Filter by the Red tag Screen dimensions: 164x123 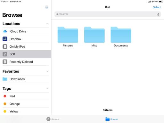point(26,96)
